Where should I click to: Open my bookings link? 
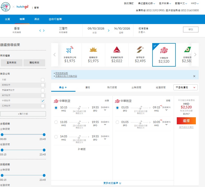pyautogui.click(x=129, y=3)
